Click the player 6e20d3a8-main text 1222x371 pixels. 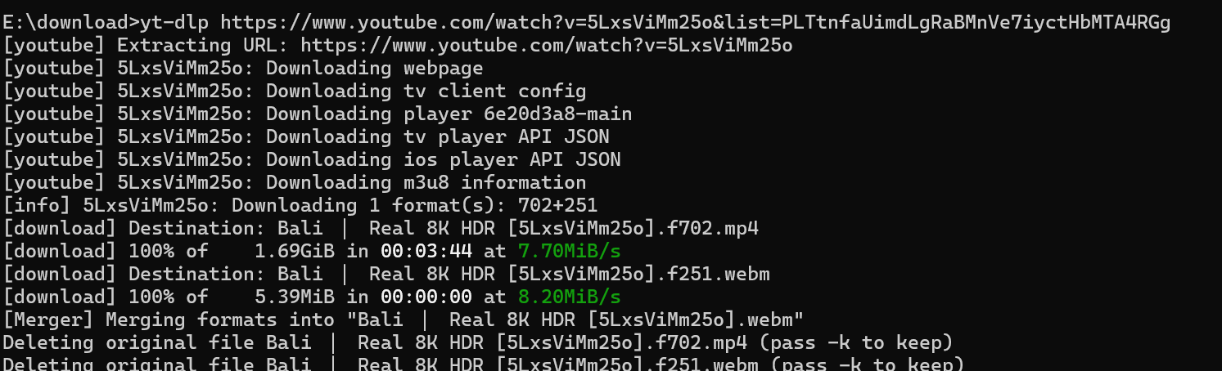point(517,114)
